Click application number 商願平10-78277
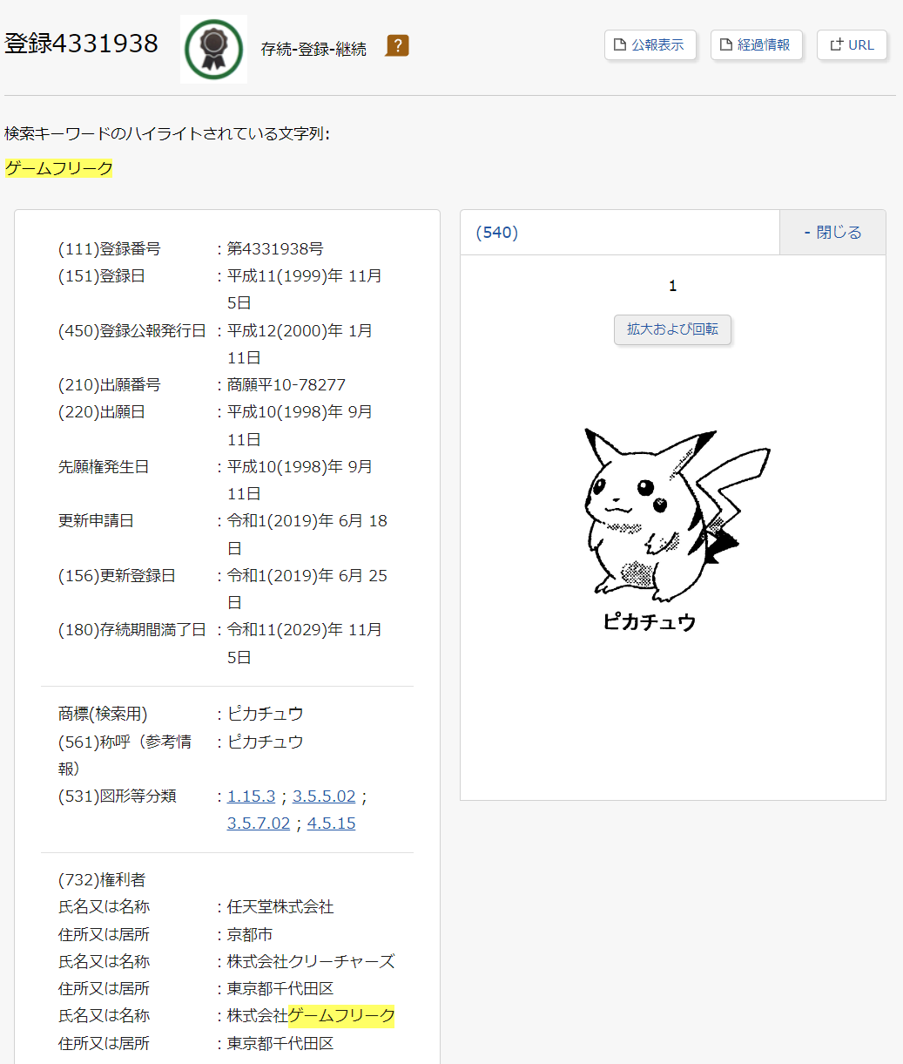Image resolution: width=903 pixels, height=1064 pixels. 286,384
